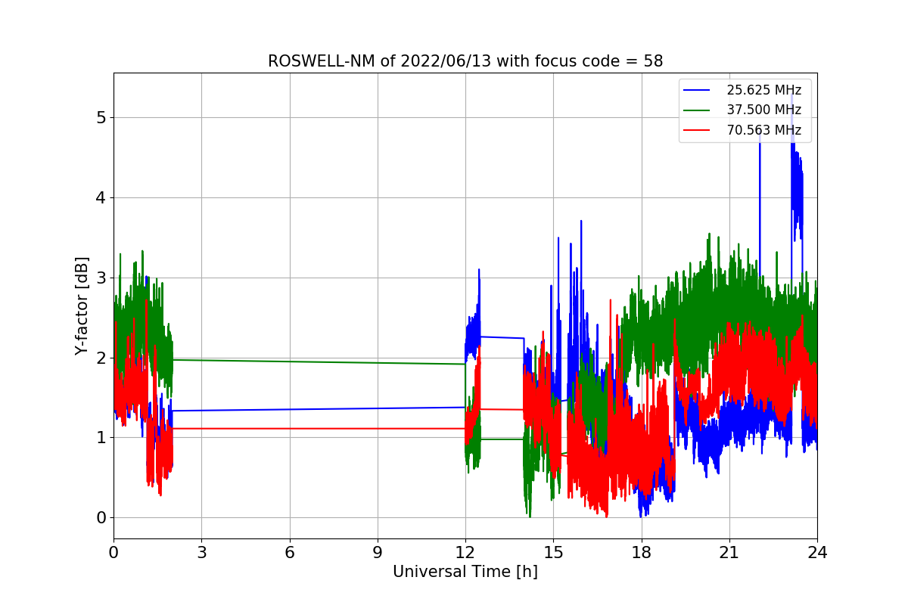Click the x-axis tick label 21
The width and height of the screenshot is (908, 605).
(x=729, y=553)
